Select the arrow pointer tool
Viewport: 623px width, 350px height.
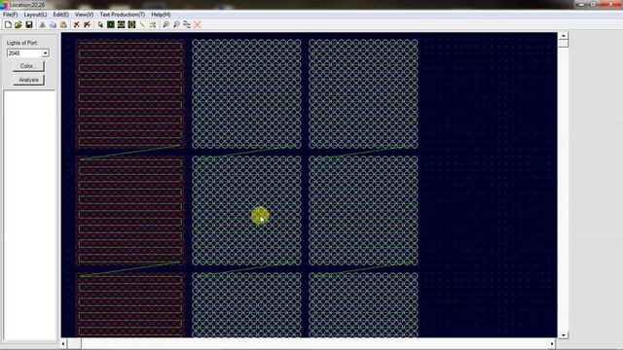coord(100,24)
